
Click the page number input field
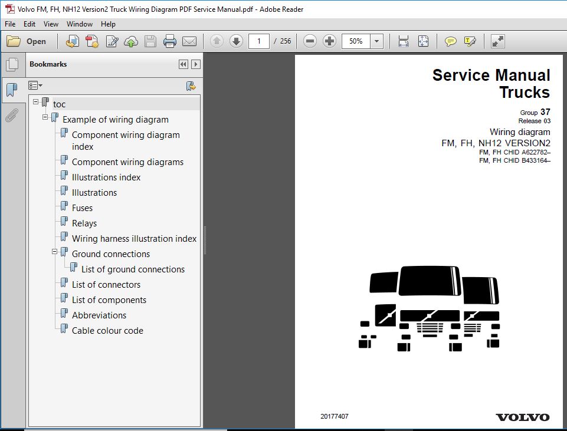point(259,41)
